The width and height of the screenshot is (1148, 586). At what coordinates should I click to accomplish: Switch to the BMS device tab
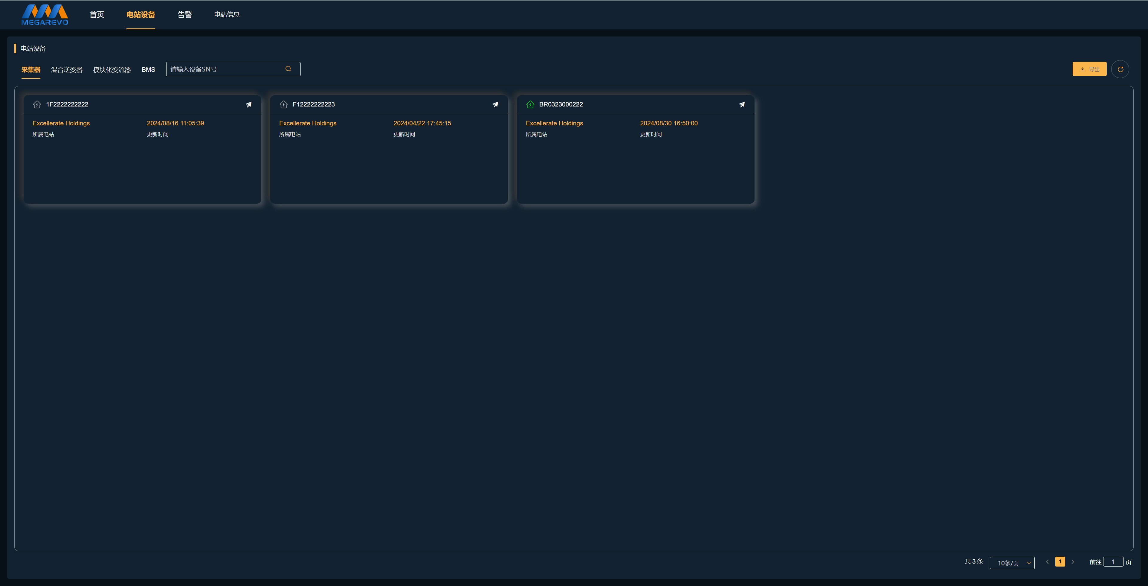click(148, 70)
